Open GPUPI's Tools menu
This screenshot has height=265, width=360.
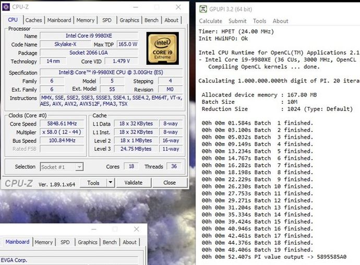click(259, 21)
